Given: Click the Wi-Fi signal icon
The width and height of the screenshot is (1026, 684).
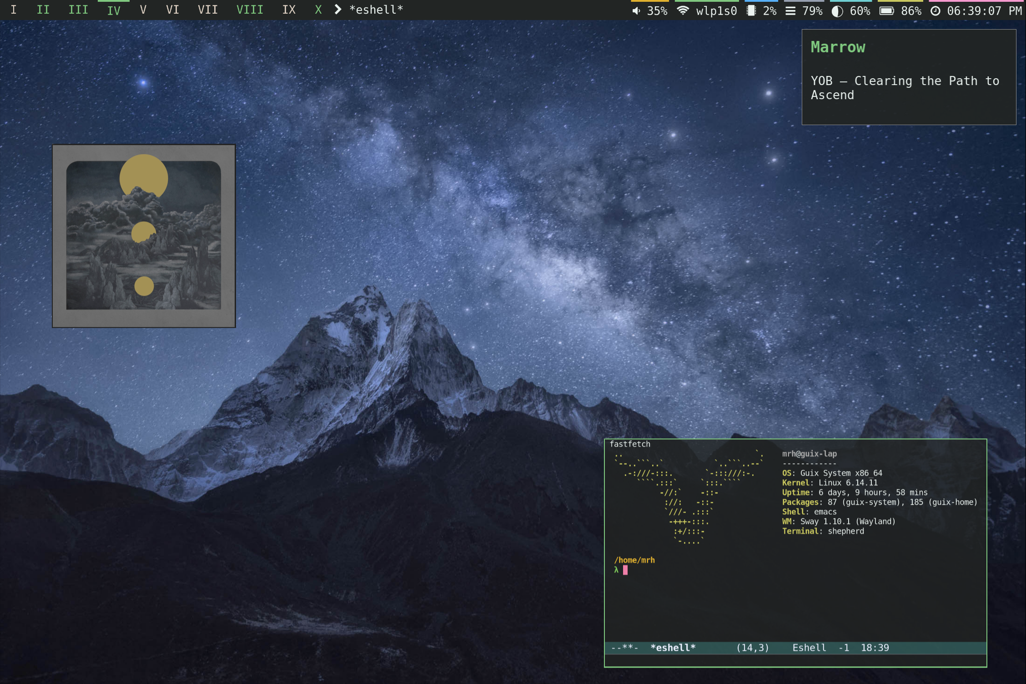Looking at the screenshot, I should [x=683, y=10].
